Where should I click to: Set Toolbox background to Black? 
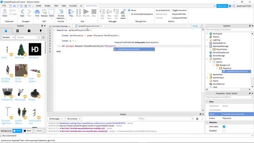[x=28, y=131]
